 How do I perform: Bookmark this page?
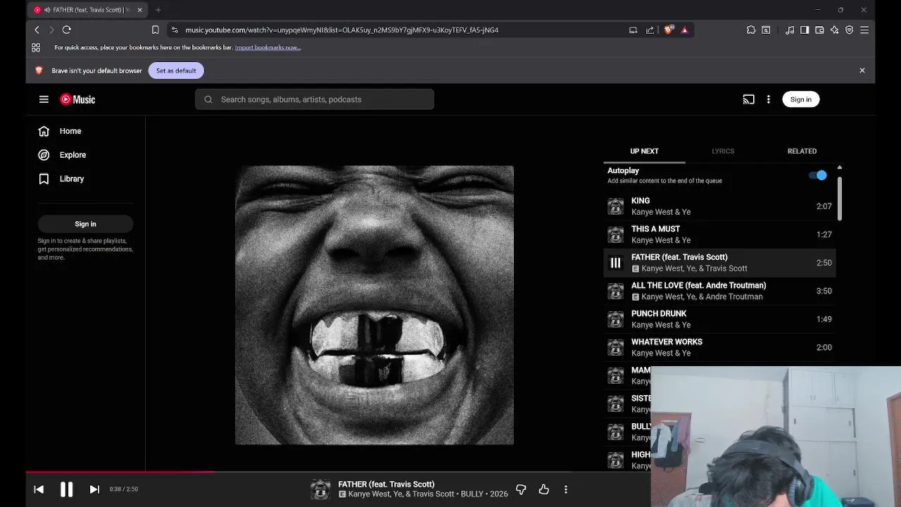coord(155,30)
